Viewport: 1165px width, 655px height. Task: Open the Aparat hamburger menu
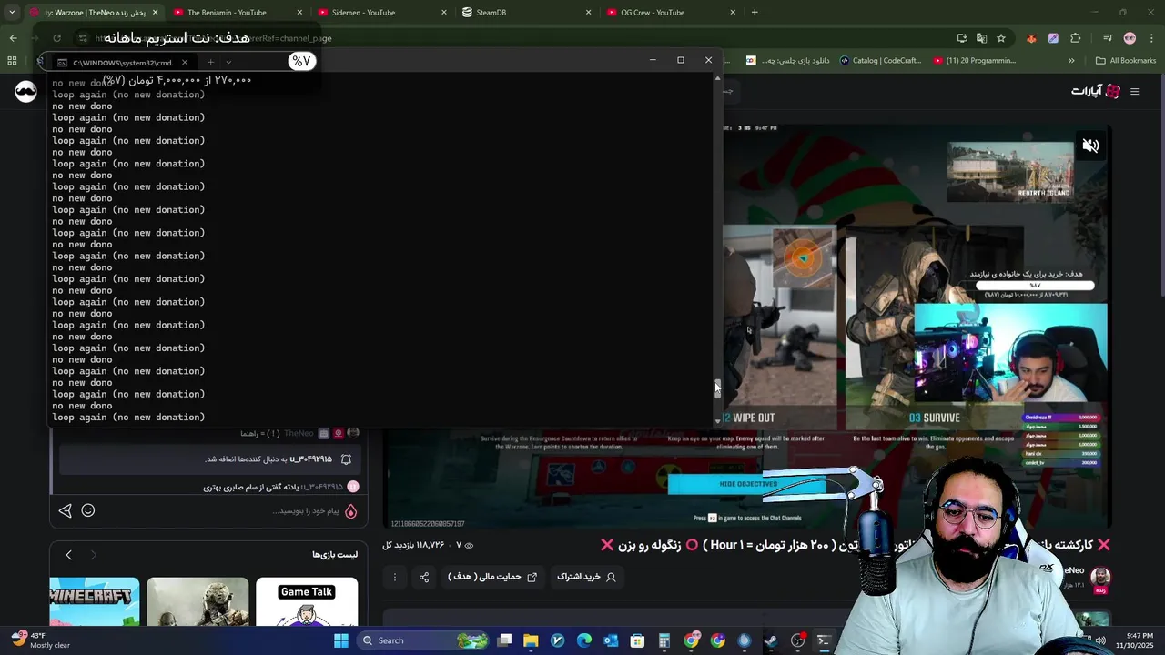coord(1134,91)
